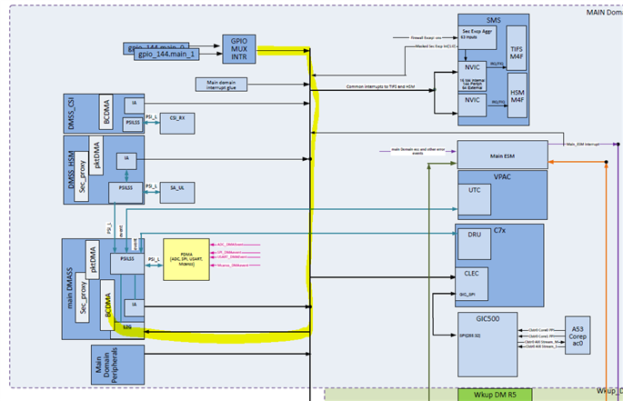This screenshot has height=401, width=623.
Task: Click the IA box in DMSS_CSI
Action: click(x=135, y=105)
